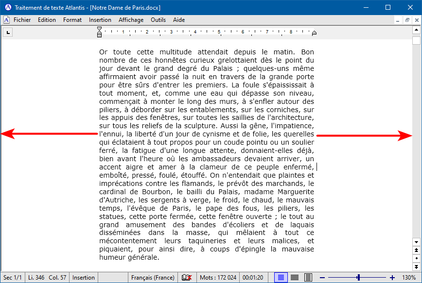Click the zoom out minus button
This screenshot has height=283, width=422.
pyautogui.click(x=322, y=278)
